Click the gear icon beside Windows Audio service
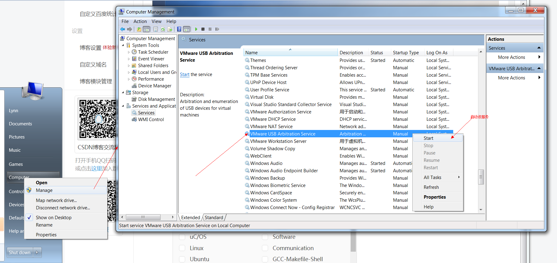Image resolution: width=557 pixels, height=263 pixels. 247,163
